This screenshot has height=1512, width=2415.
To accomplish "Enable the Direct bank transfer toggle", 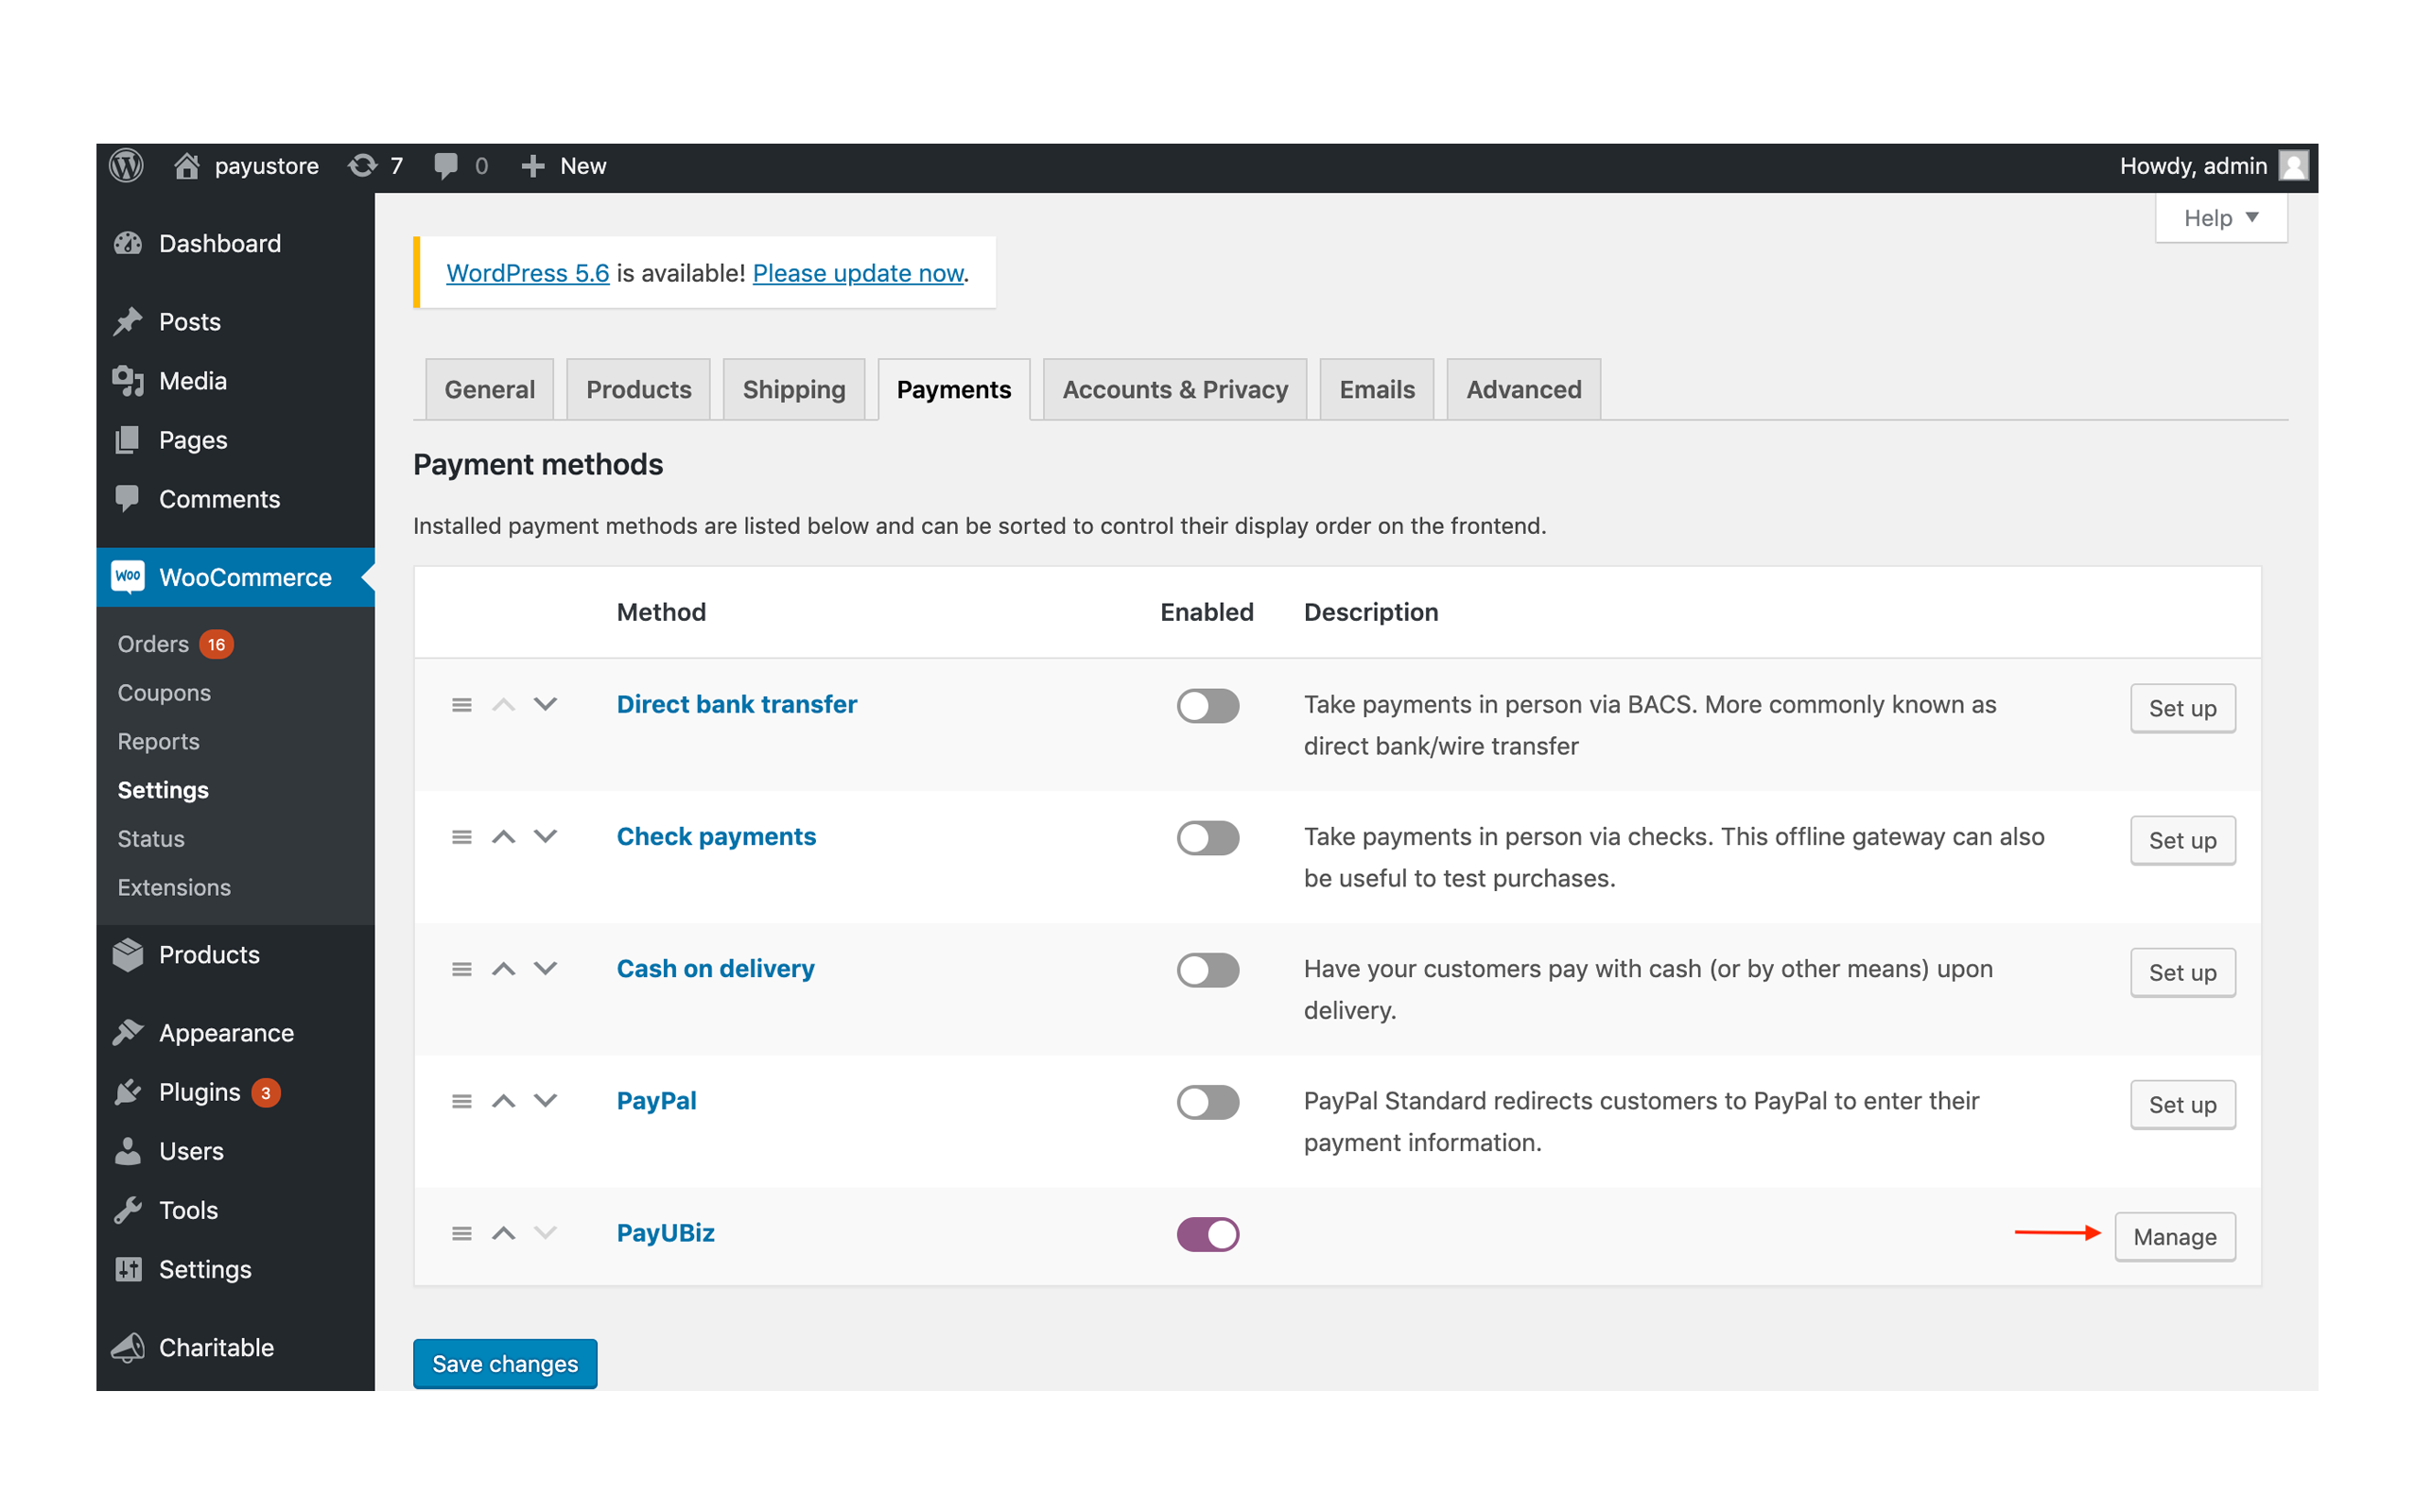I will (1207, 706).
